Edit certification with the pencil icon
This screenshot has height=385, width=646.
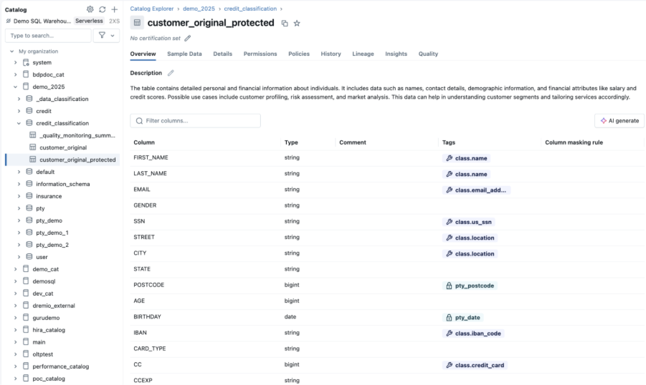pyautogui.click(x=187, y=38)
